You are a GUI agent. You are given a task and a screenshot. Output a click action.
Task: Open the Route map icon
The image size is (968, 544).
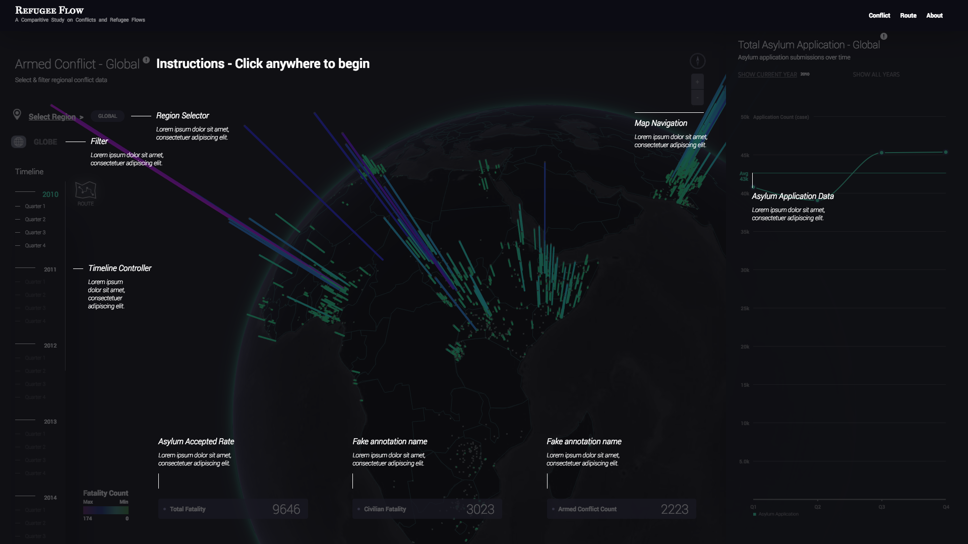pos(86,190)
